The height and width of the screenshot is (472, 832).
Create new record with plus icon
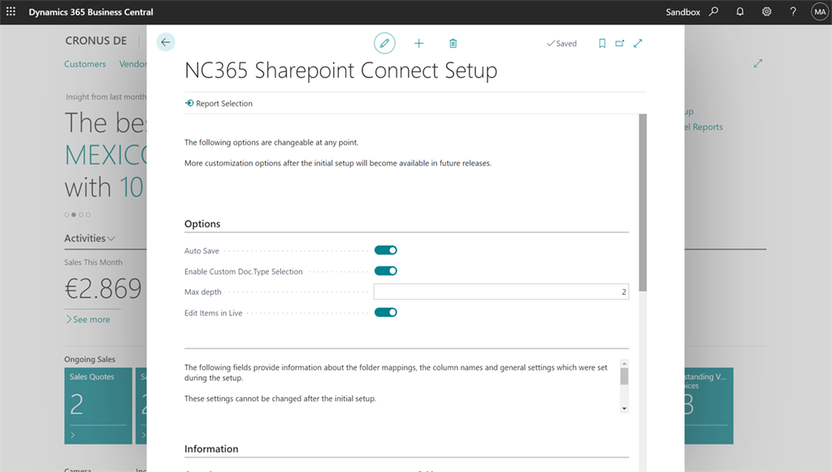(418, 44)
